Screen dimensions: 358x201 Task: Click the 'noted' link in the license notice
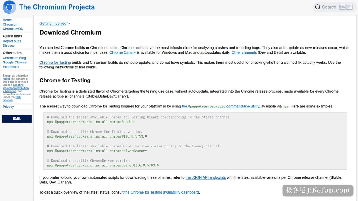point(6,79)
